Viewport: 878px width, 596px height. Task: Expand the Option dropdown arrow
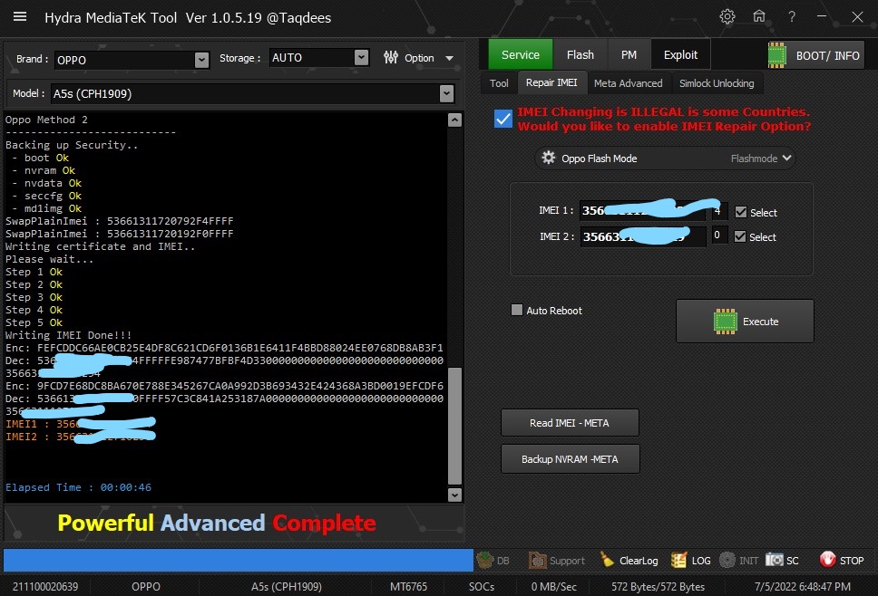coord(449,58)
